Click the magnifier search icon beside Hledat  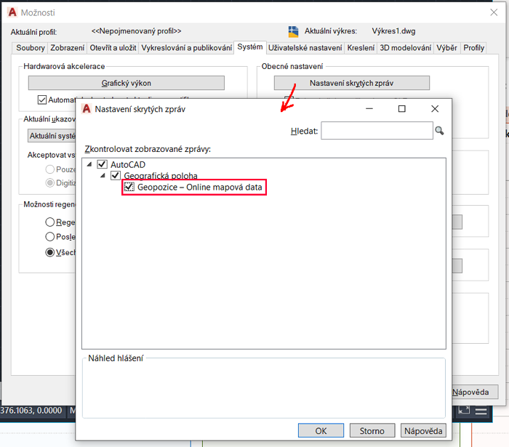coord(439,131)
